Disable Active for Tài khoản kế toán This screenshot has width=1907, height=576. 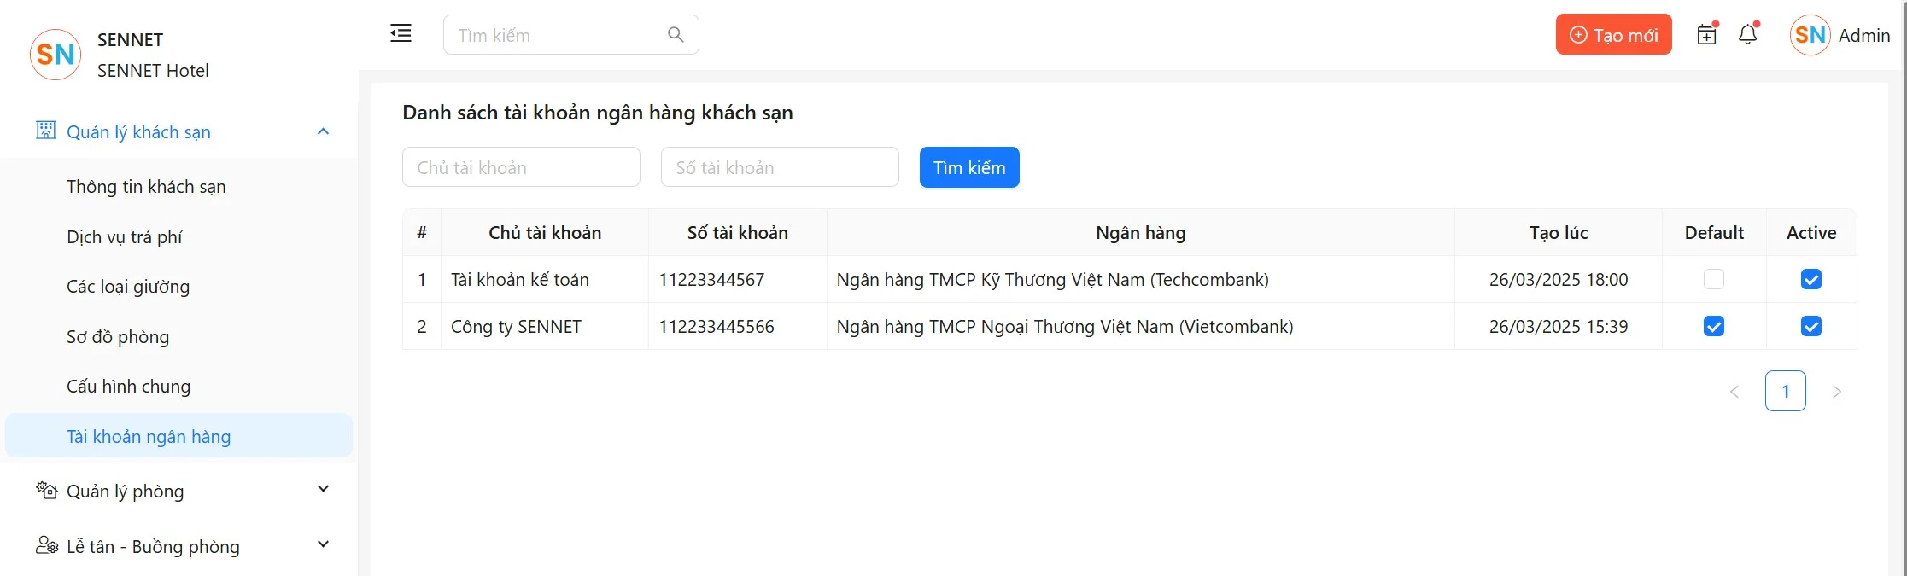pyautogui.click(x=1810, y=280)
